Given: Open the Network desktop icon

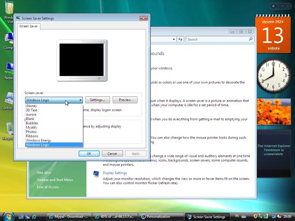Looking at the screenshot, I should pos(9,71).
